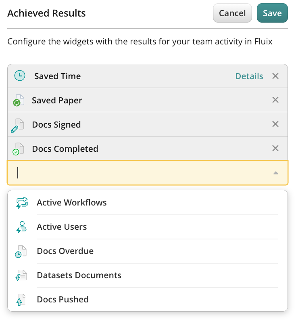Open Saved Time Details link
Viewport: 296px width, 323px height.
[x=249, y=76]
